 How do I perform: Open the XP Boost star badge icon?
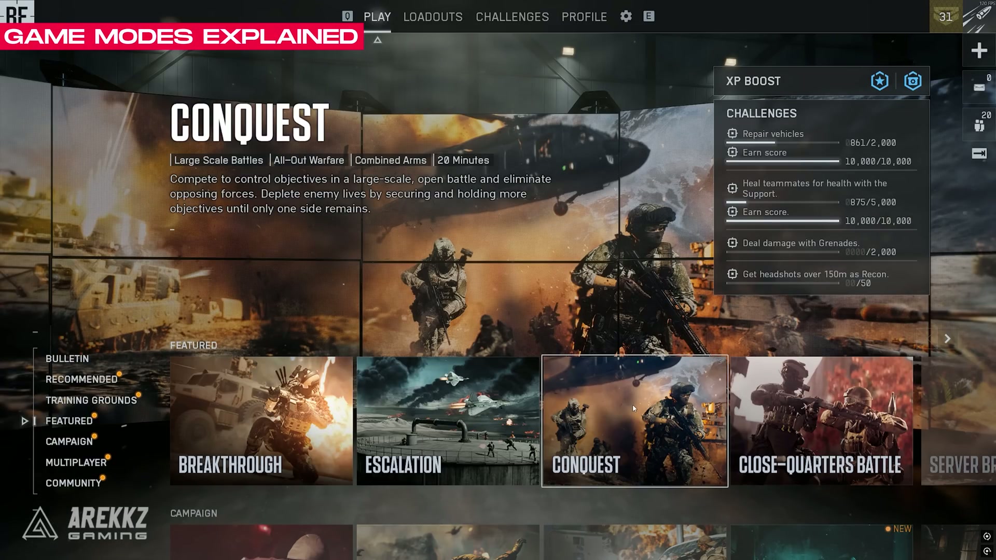click(x=880, y=81)
